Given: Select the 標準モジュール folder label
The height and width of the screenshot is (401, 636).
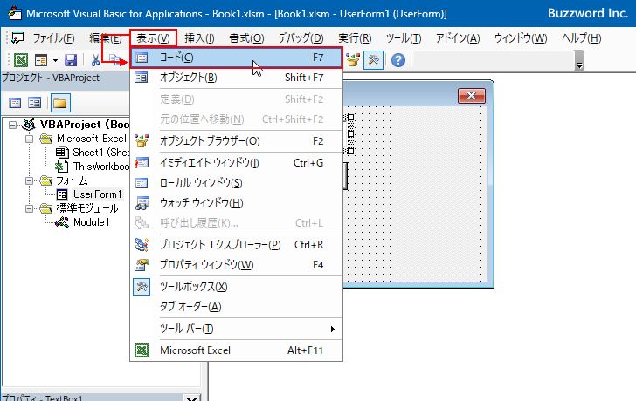Looking at the screenshot, I should pyautogui.click(x=87, y=208).
